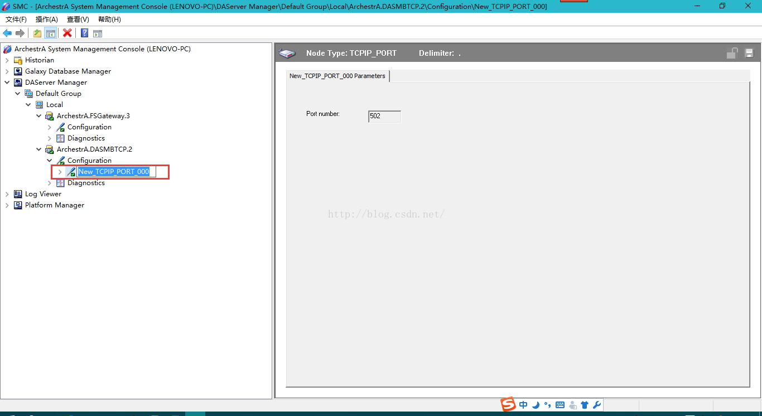
Task: Collapse the DAServer Manager node
Action: point(7,83)
